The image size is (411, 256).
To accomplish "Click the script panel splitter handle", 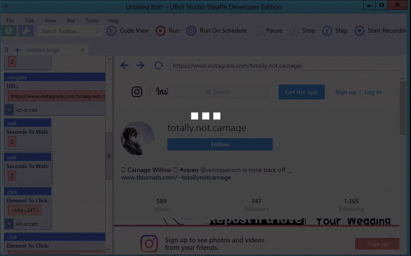I will point(109,156).
